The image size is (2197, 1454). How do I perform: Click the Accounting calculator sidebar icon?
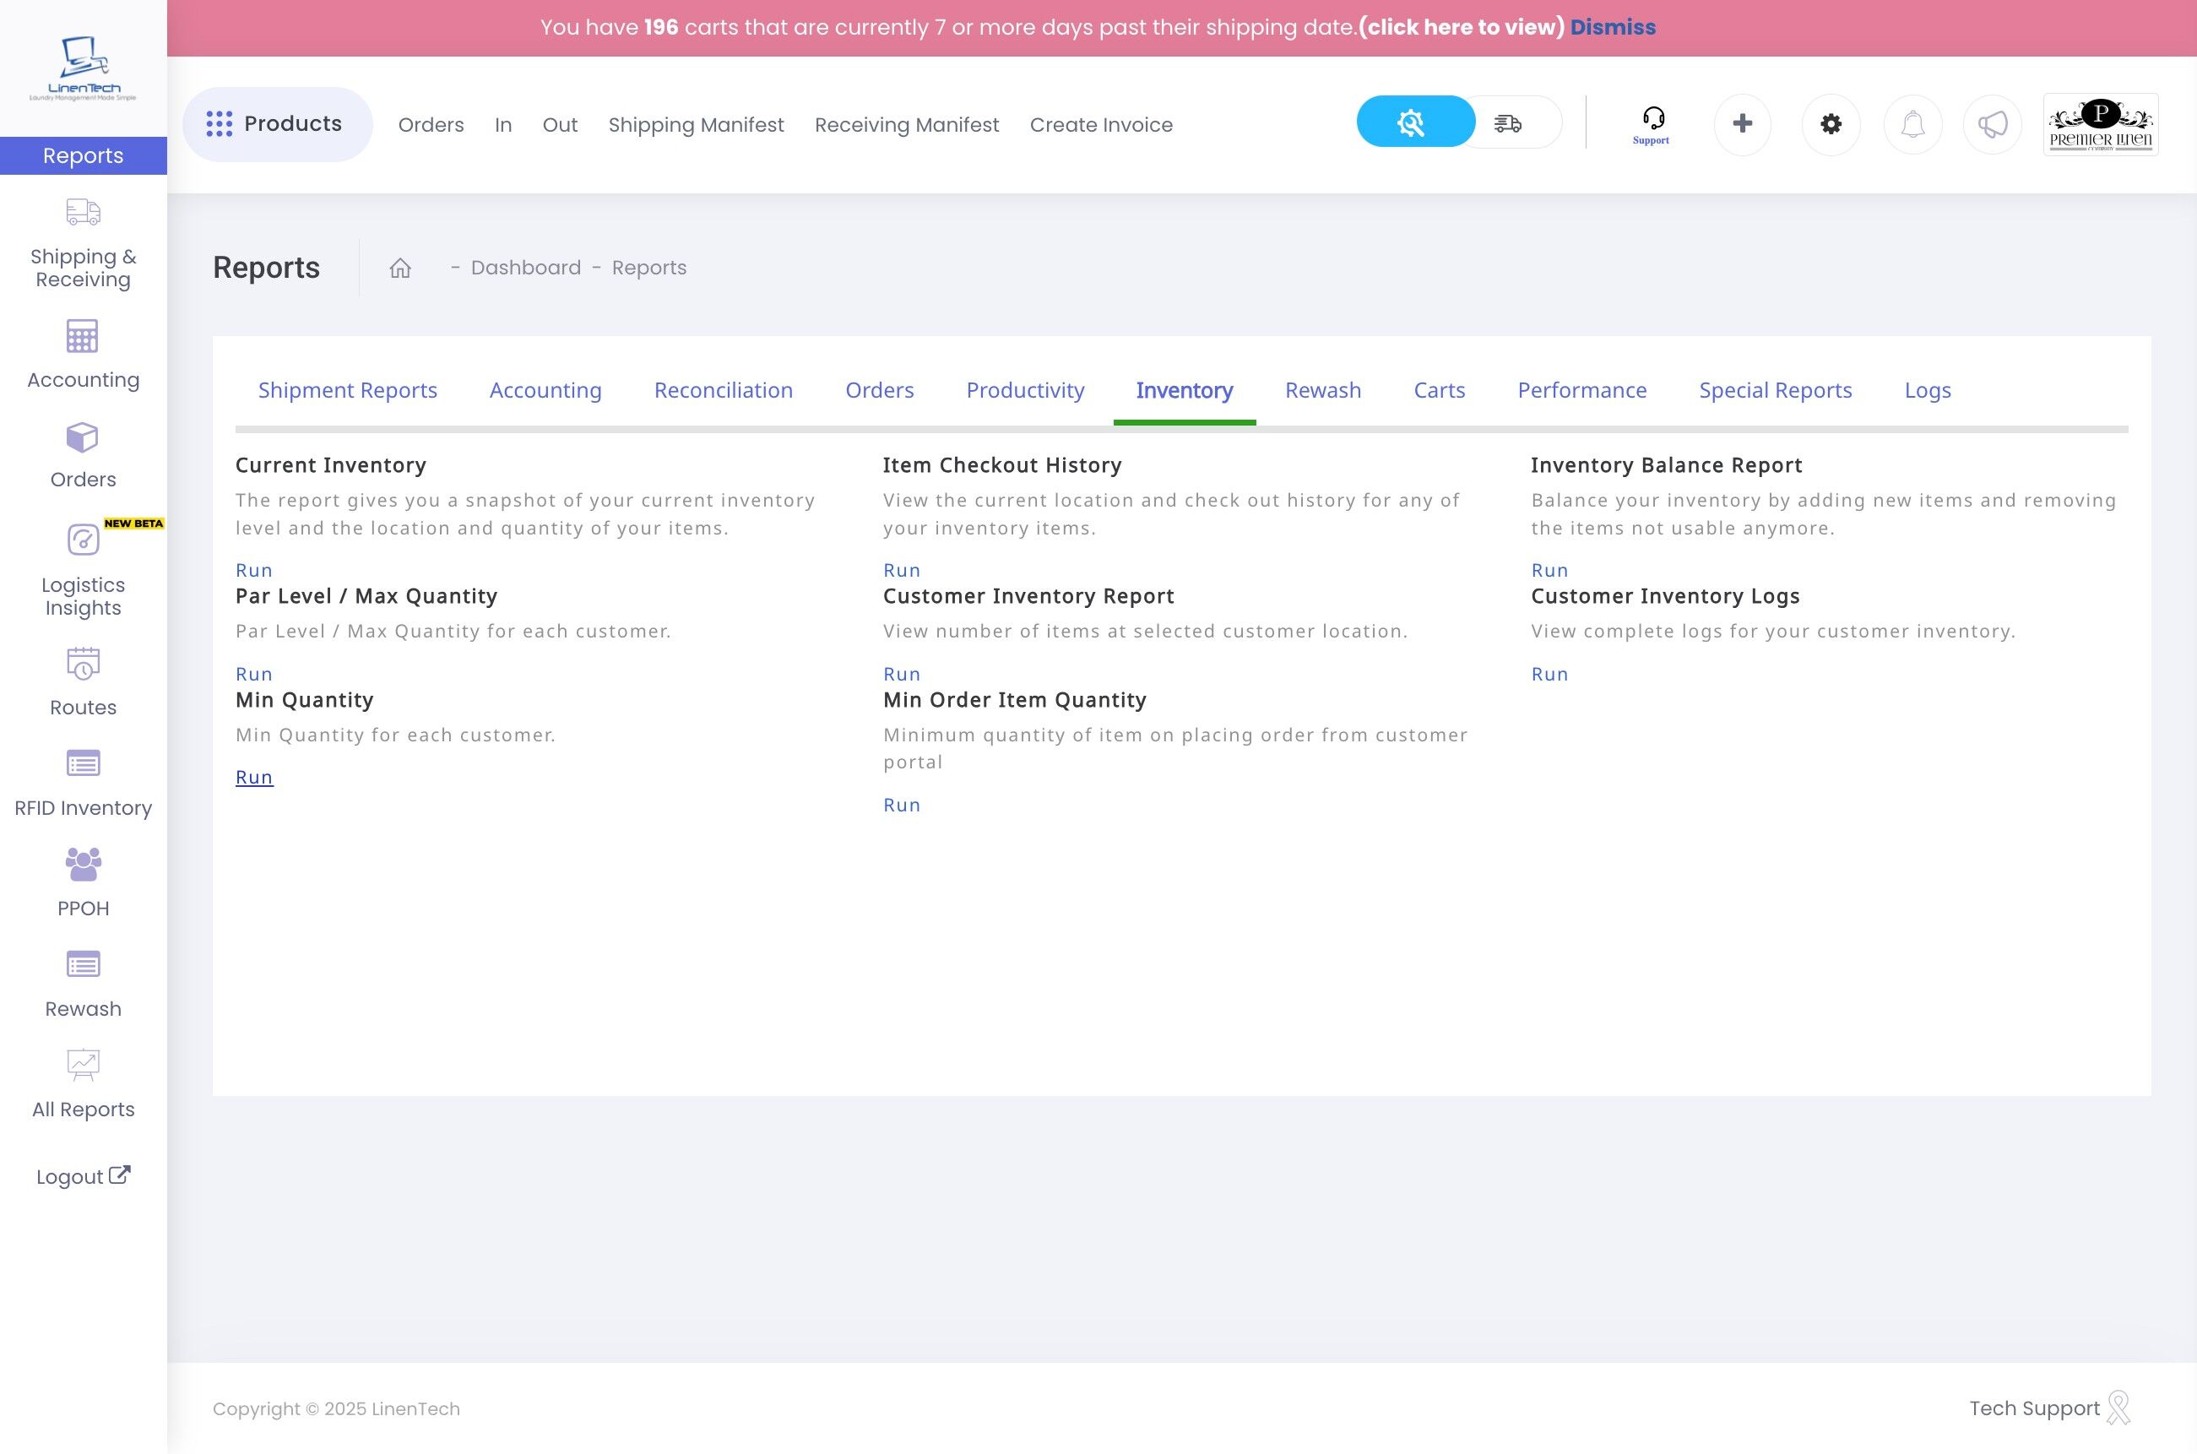83,337
